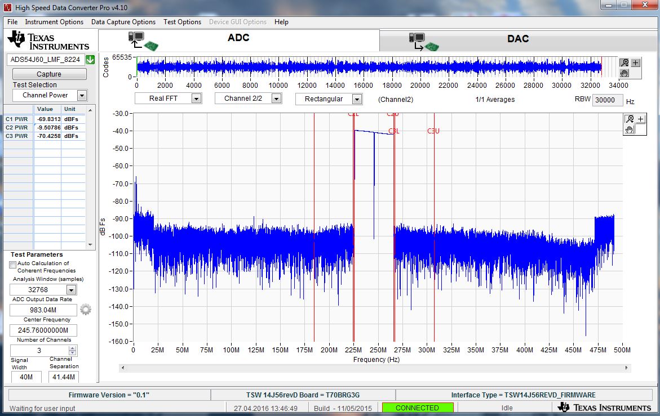Screen dimensions: 660x416
Task: Click the RBW 30000 input field
Action: (608, 100)
